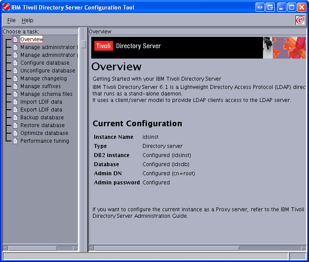Select the Configure database task
The image size is (309, 262).
45,63
